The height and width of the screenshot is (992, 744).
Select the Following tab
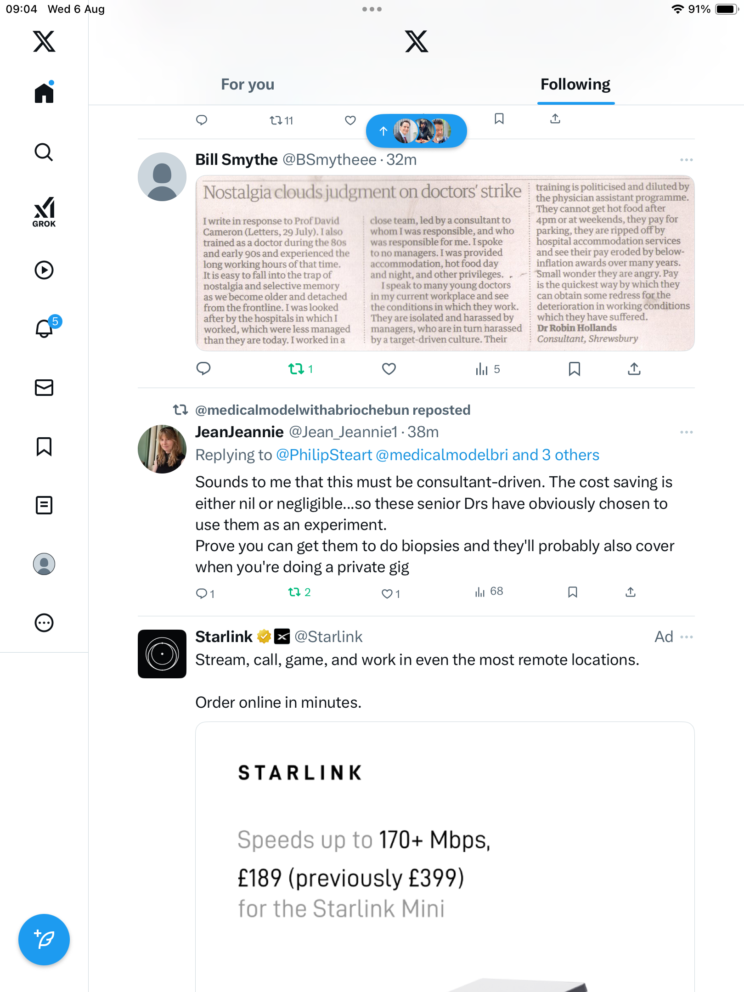pyautogui.click(x=575, y=85)
